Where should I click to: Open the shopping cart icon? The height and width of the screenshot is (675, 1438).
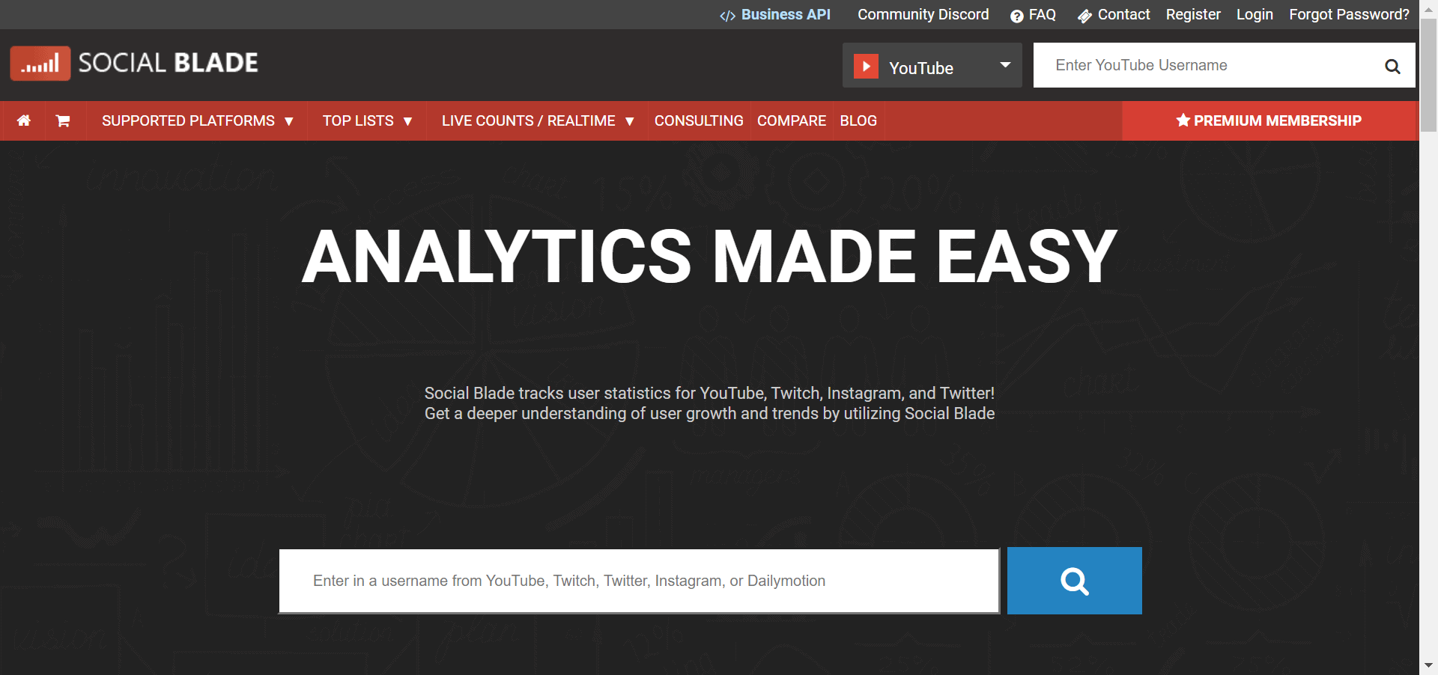pyautogui.click(x=63, y=120)
